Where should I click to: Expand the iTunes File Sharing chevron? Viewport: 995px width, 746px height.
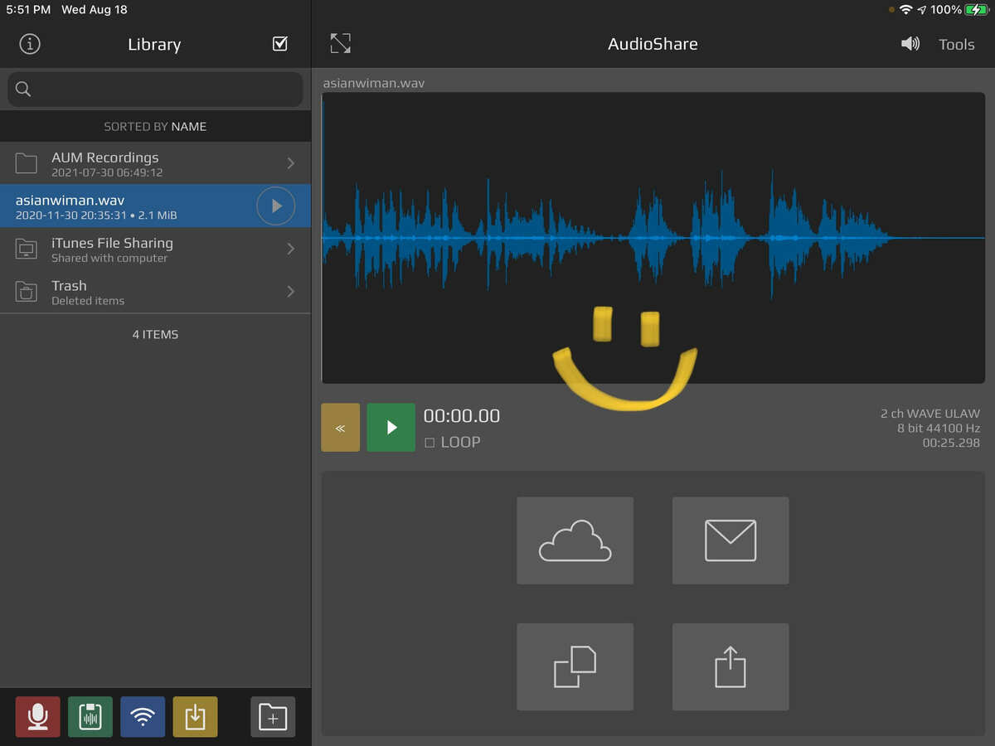(x=291, y=249)
